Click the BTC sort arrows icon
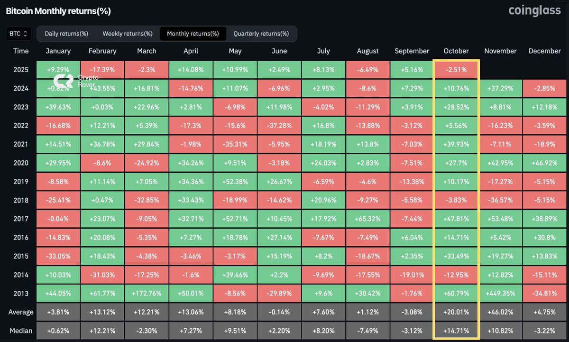This screenshot has width=569, height=342. [x=25, y=33]
